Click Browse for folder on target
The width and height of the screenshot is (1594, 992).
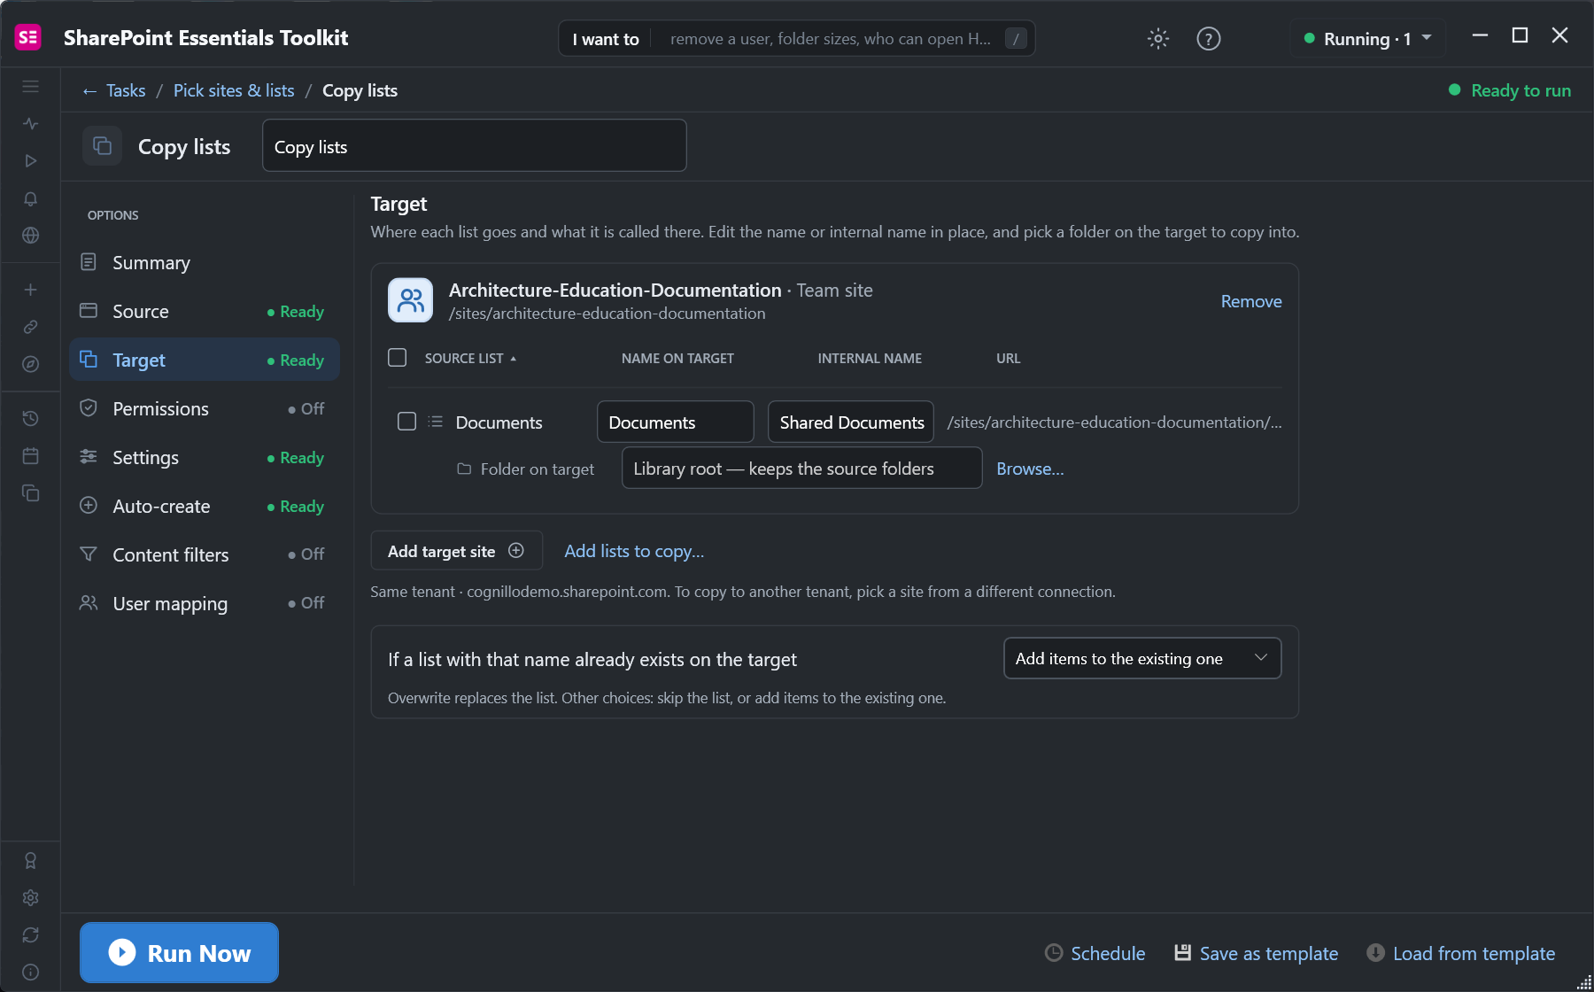pos(1030,469)
